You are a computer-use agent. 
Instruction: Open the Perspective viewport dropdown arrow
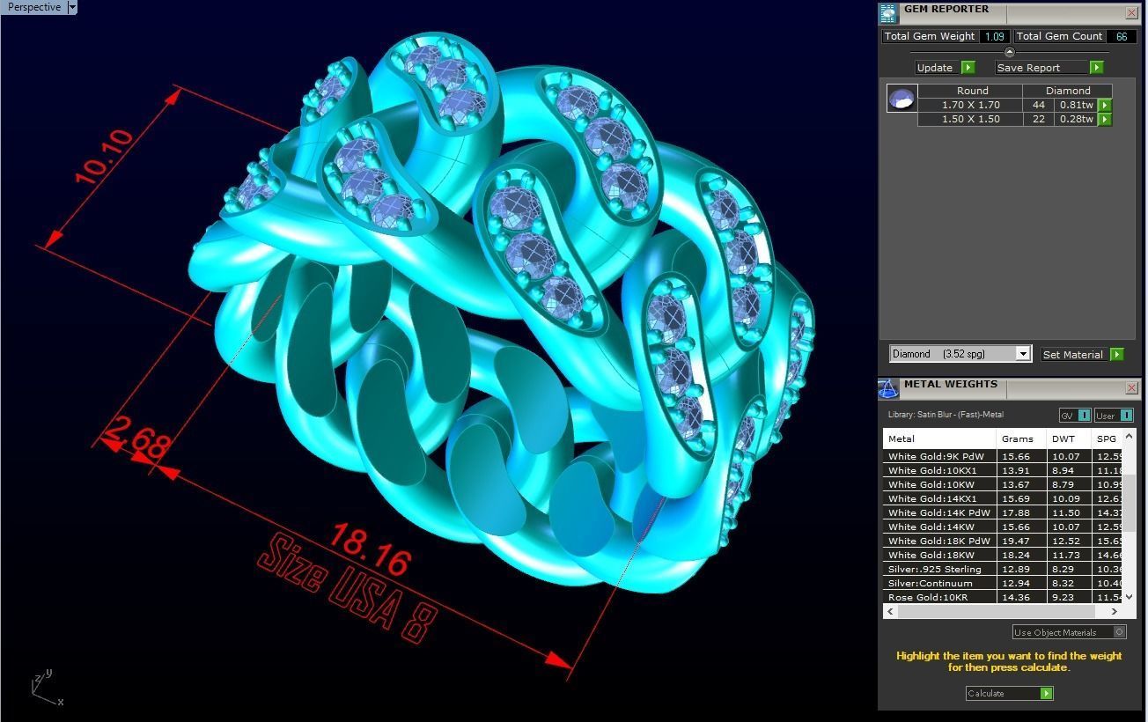tap(72, 7)
